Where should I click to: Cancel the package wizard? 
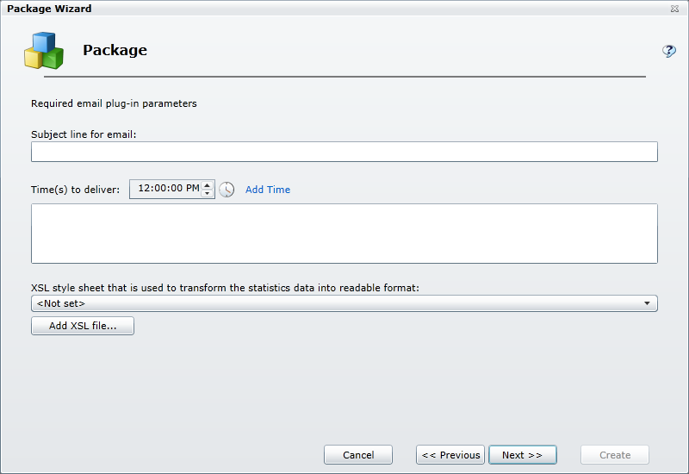click(x=358, y=455)
